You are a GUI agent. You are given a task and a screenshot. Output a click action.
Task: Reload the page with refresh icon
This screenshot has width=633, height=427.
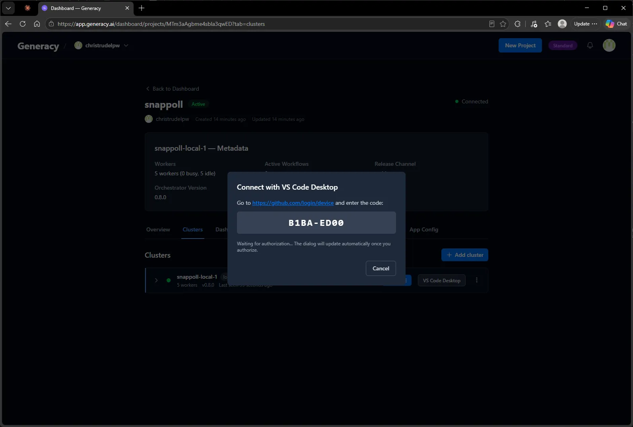coord(23,24)
